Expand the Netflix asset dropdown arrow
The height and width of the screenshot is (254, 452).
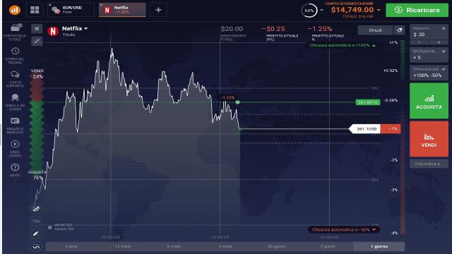pyautogui.click(x=86, y=28)
